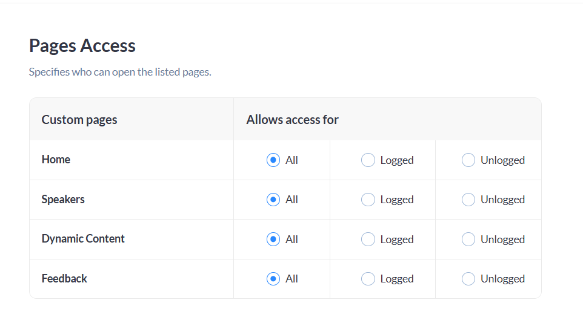The image size is (583, 326).
Task: Restrict Speakers page to Logged users
Action: (368, 200)
